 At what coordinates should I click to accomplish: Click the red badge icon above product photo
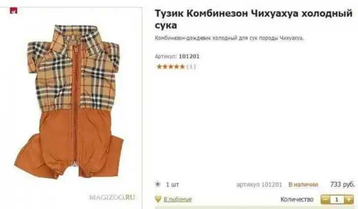pos(14,10)
